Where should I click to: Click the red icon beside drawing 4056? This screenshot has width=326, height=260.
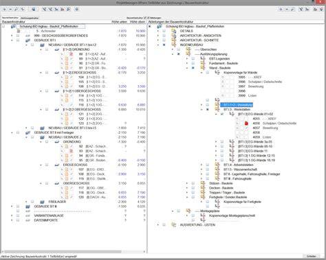pyautogui.click(x=246, y=123)
